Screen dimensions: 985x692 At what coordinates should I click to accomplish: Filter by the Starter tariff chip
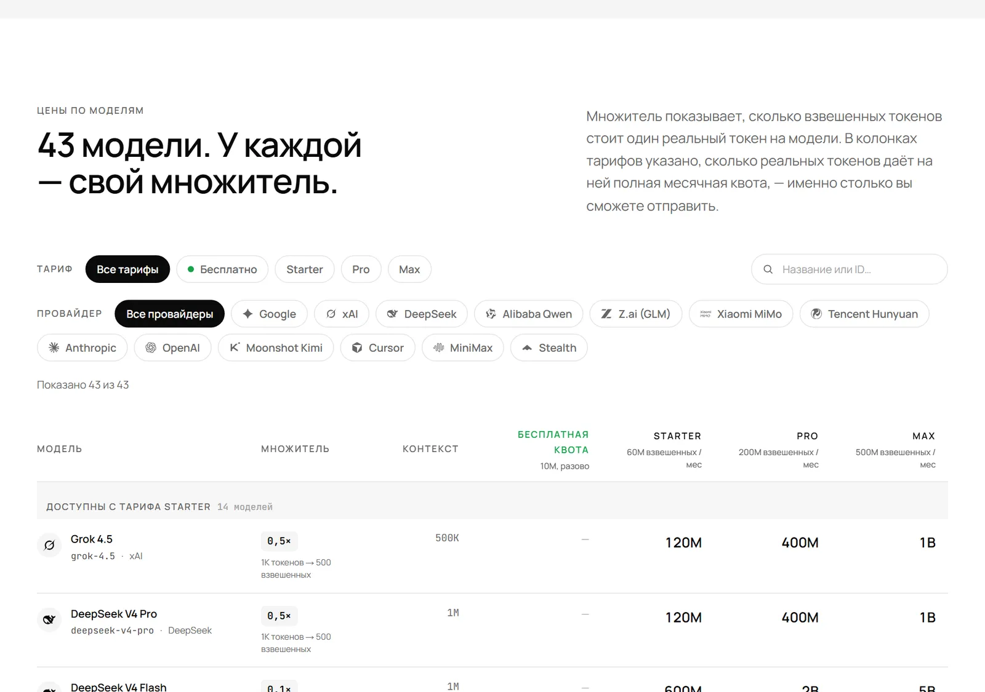pyautogui.click(x=305, y=269)
